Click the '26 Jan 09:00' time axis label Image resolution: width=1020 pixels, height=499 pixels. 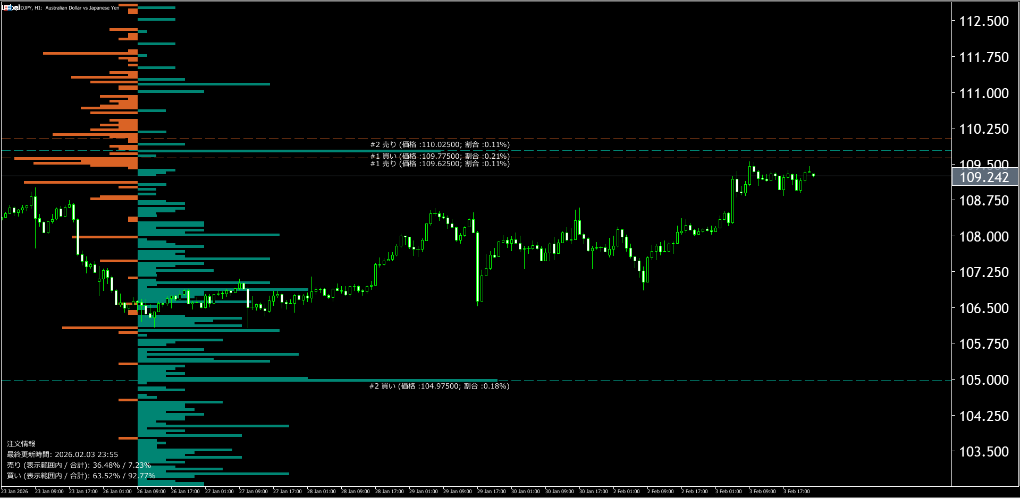(x=151, y=492)
